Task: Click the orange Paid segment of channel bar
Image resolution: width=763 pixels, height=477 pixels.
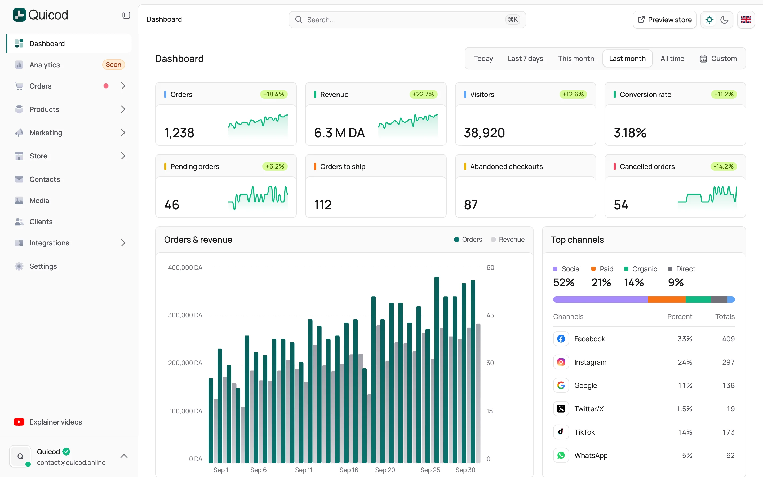Action: [x=667, y=299]
